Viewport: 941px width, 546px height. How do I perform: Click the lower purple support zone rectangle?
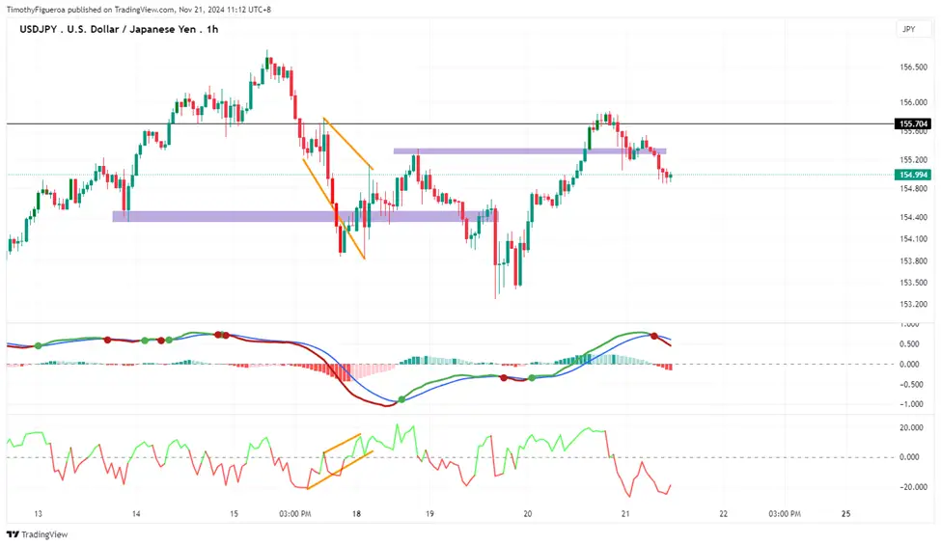305,217
